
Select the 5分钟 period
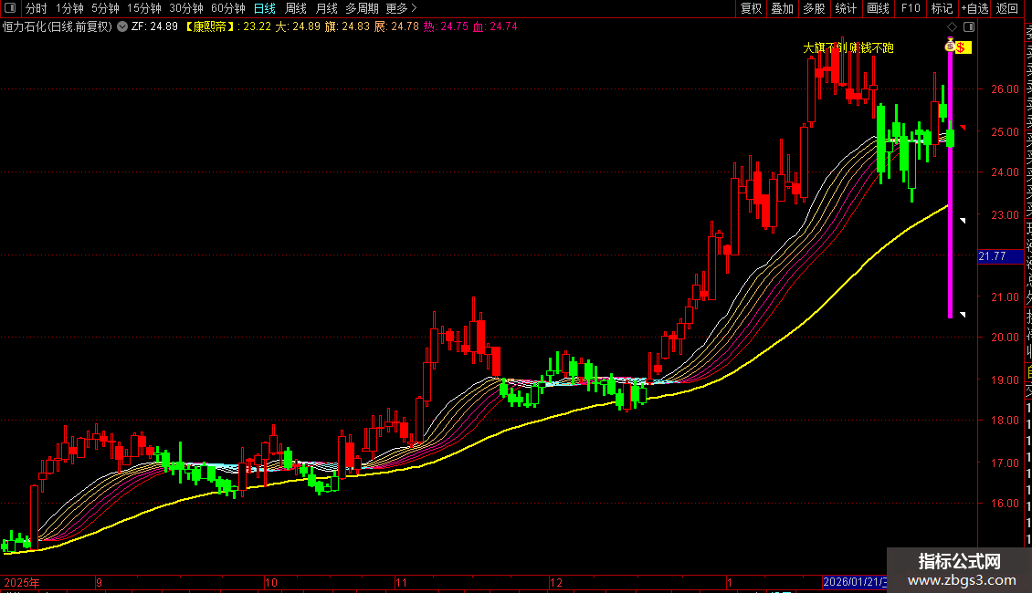click(x=105, y=8)
